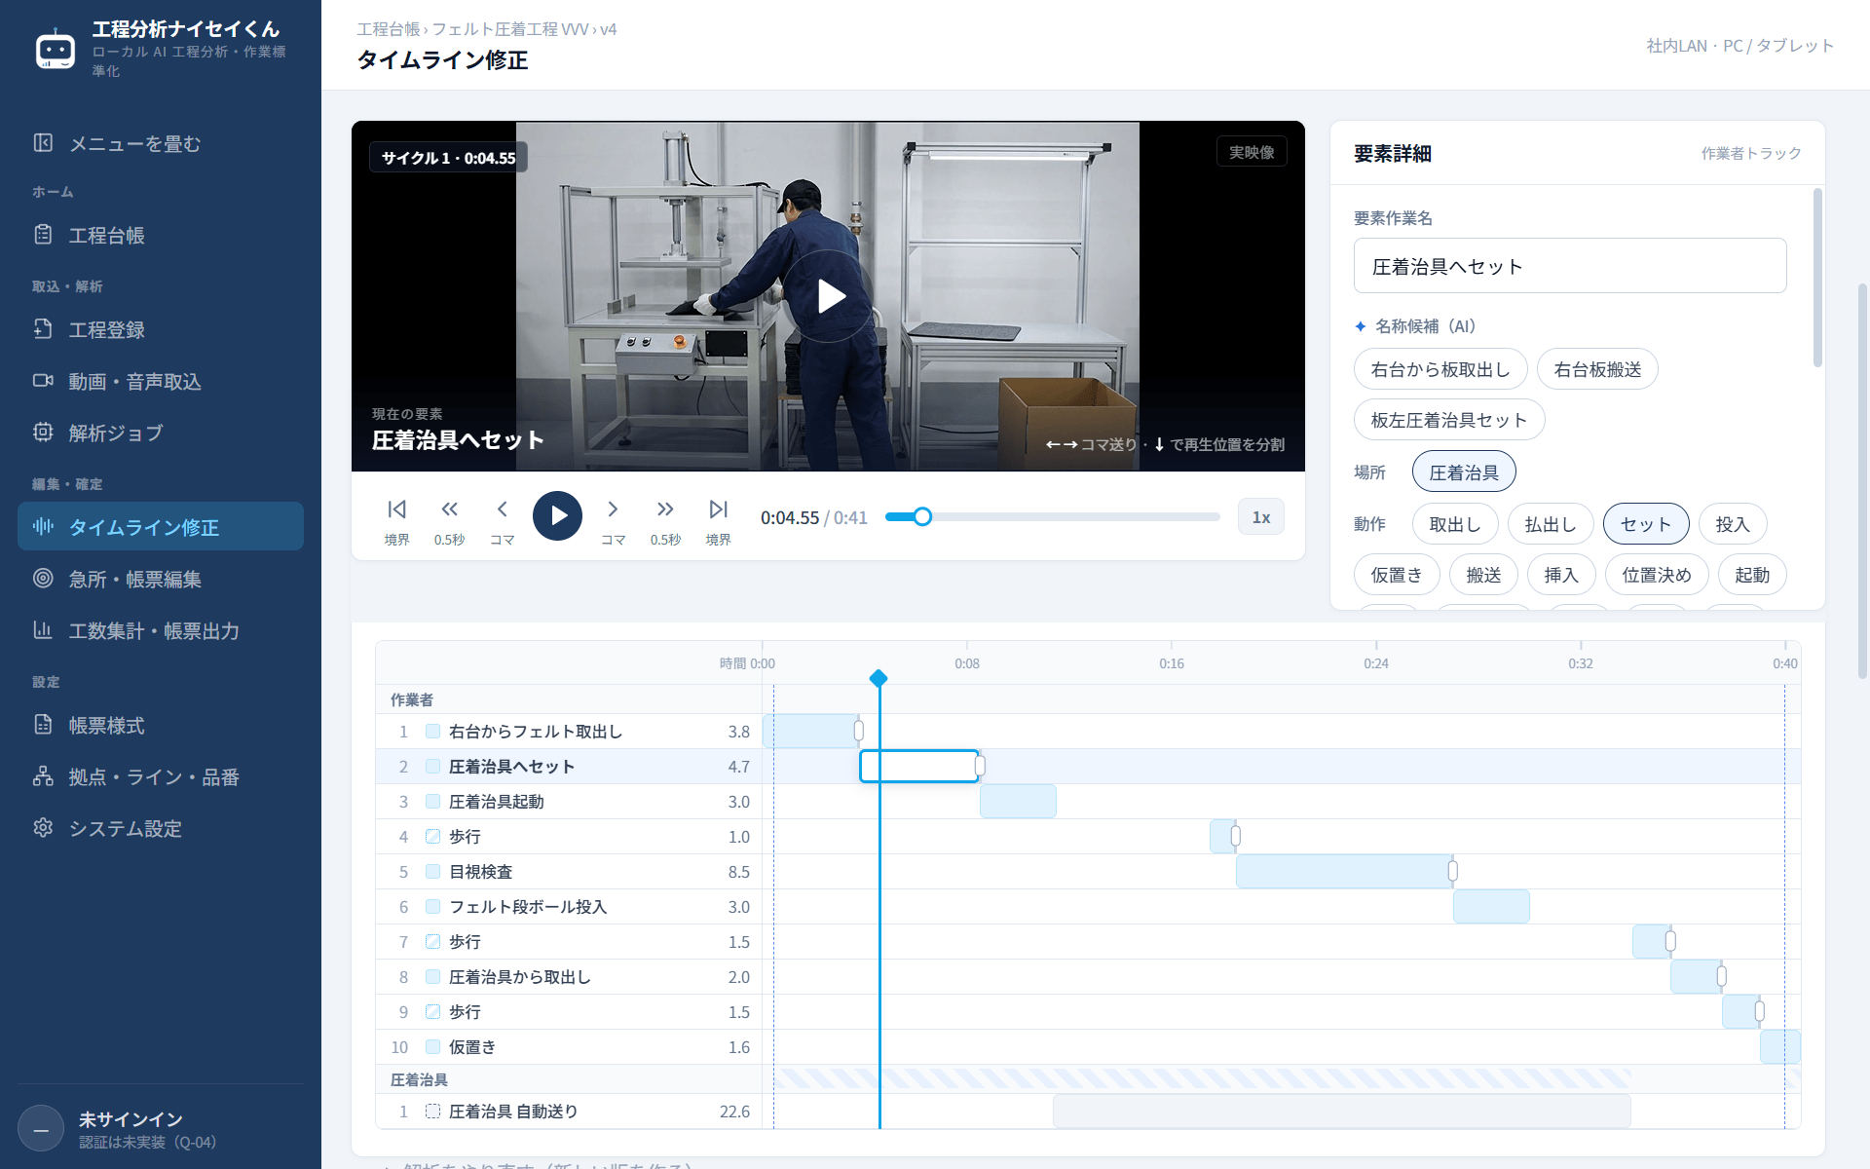Click the 実映像 badge
Screen dimensions: 1870x1169
point(1252,152)
